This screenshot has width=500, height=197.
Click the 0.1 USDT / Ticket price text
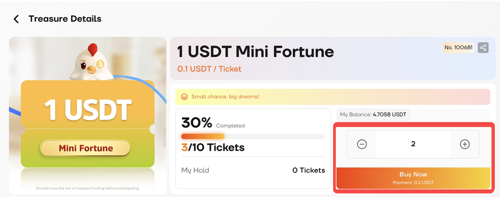click(209, 69)
